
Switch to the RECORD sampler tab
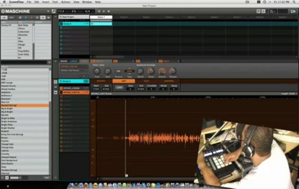point(101,81)
